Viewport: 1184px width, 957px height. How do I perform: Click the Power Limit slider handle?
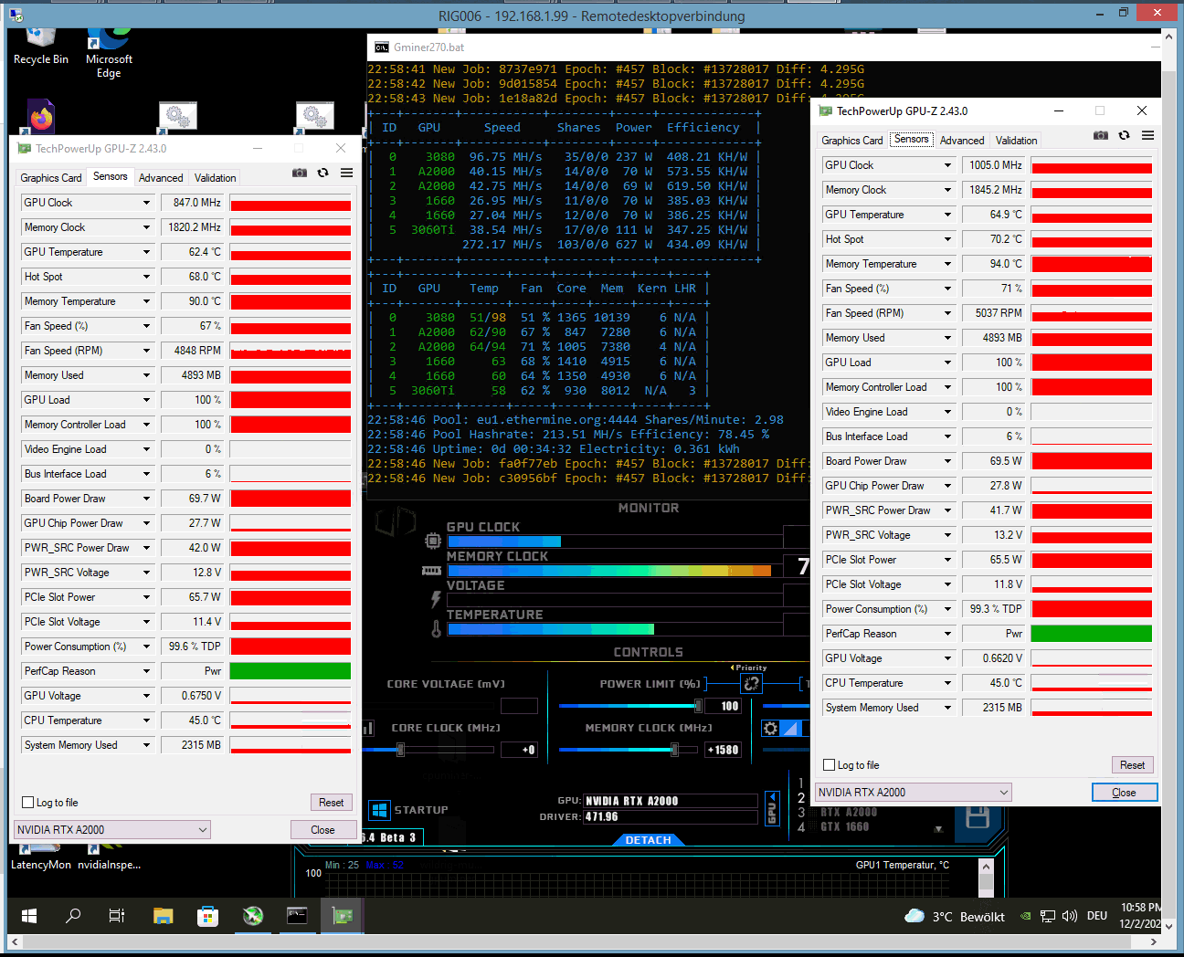698,706
